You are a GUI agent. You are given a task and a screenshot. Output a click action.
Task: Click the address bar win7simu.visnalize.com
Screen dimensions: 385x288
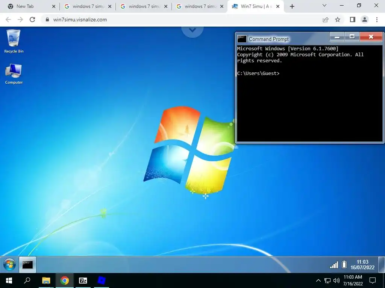[80, 19]
